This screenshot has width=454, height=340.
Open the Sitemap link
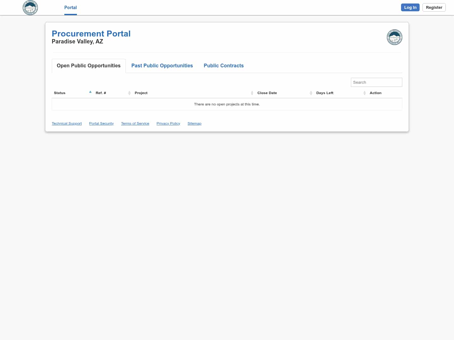pos(194,123)
